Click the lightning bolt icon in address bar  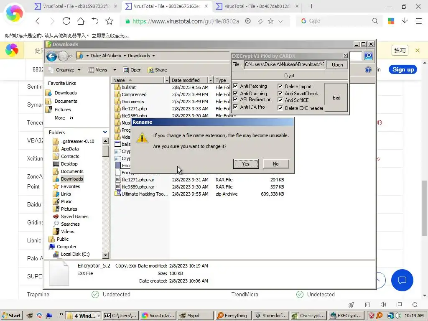click(x=260, y=21)
